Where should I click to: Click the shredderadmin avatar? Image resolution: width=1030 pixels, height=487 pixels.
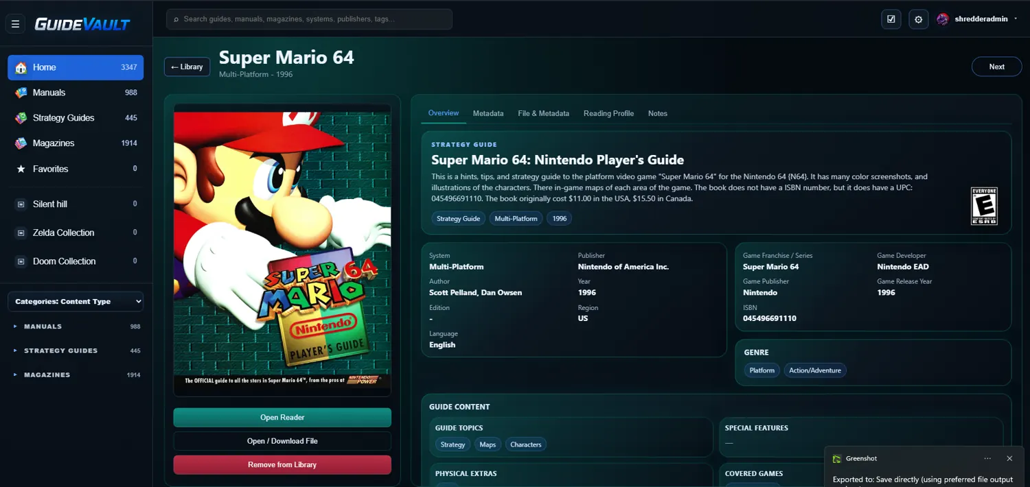pos(943,19)
